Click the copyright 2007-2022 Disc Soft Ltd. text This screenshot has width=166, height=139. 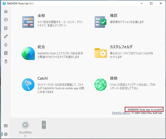[147, 113]
